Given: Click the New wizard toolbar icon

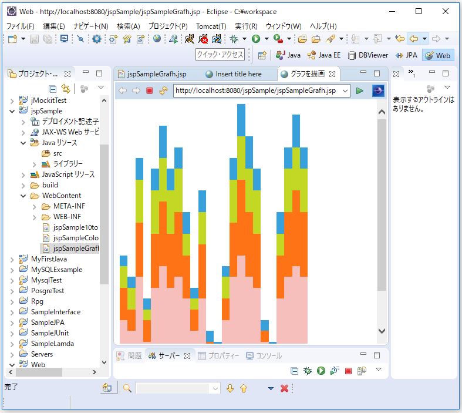Looking at the screenshot, I should coord(12,39).
